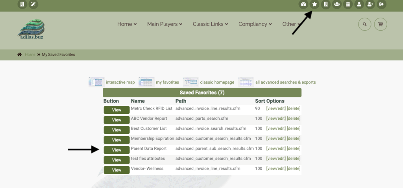
Task: Click path advanced_invoice_search_results.cfm
Action: click(x=211, y=128)
